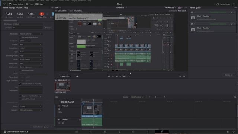
Task: Open the Media page icon
Action: (77, 131)
